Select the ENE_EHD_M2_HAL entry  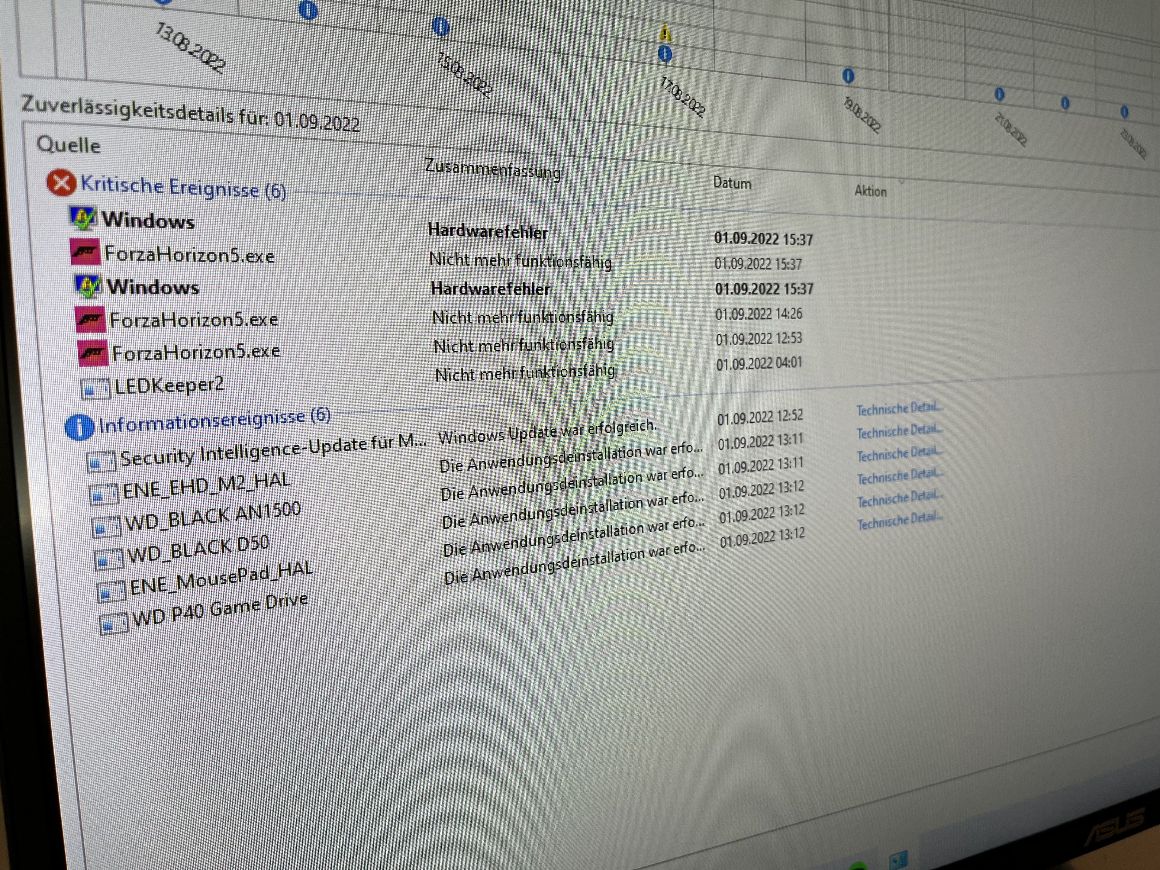click(207, 486)
